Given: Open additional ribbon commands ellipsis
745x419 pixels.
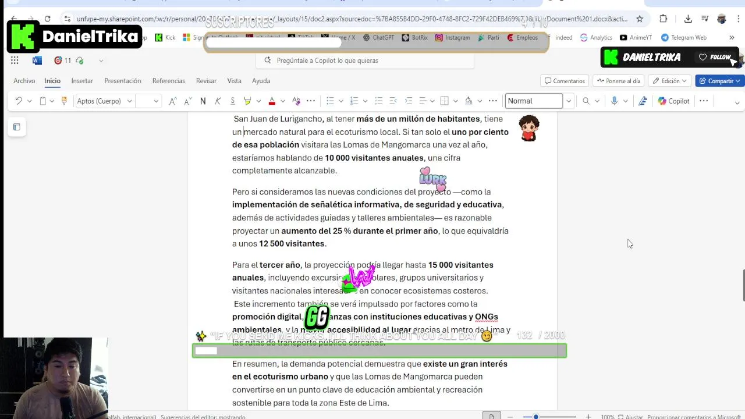Looking at the screenshot, I should pyautogui.click(x=704, y=101).
